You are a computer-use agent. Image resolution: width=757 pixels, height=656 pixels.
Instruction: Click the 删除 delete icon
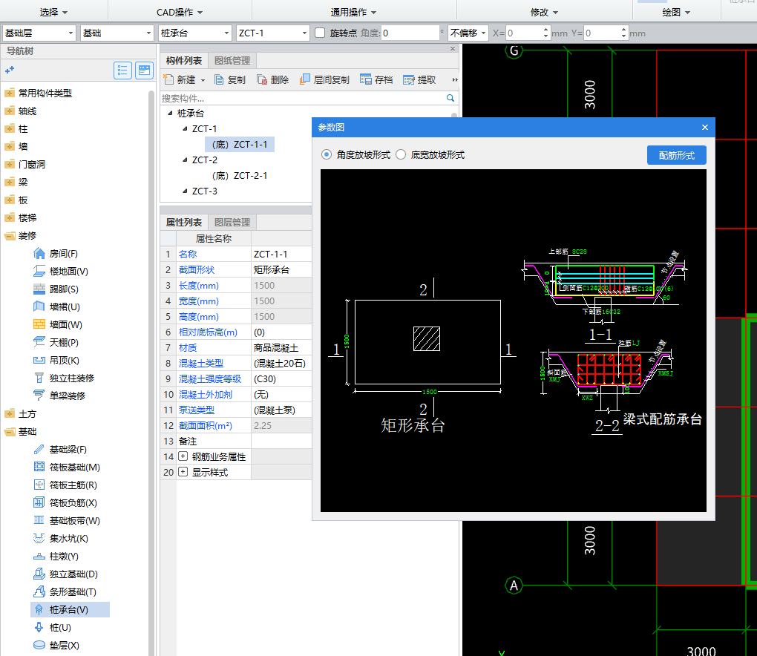click(262, 79)
